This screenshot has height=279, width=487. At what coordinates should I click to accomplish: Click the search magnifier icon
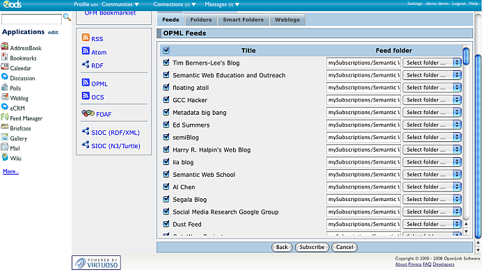67,17
